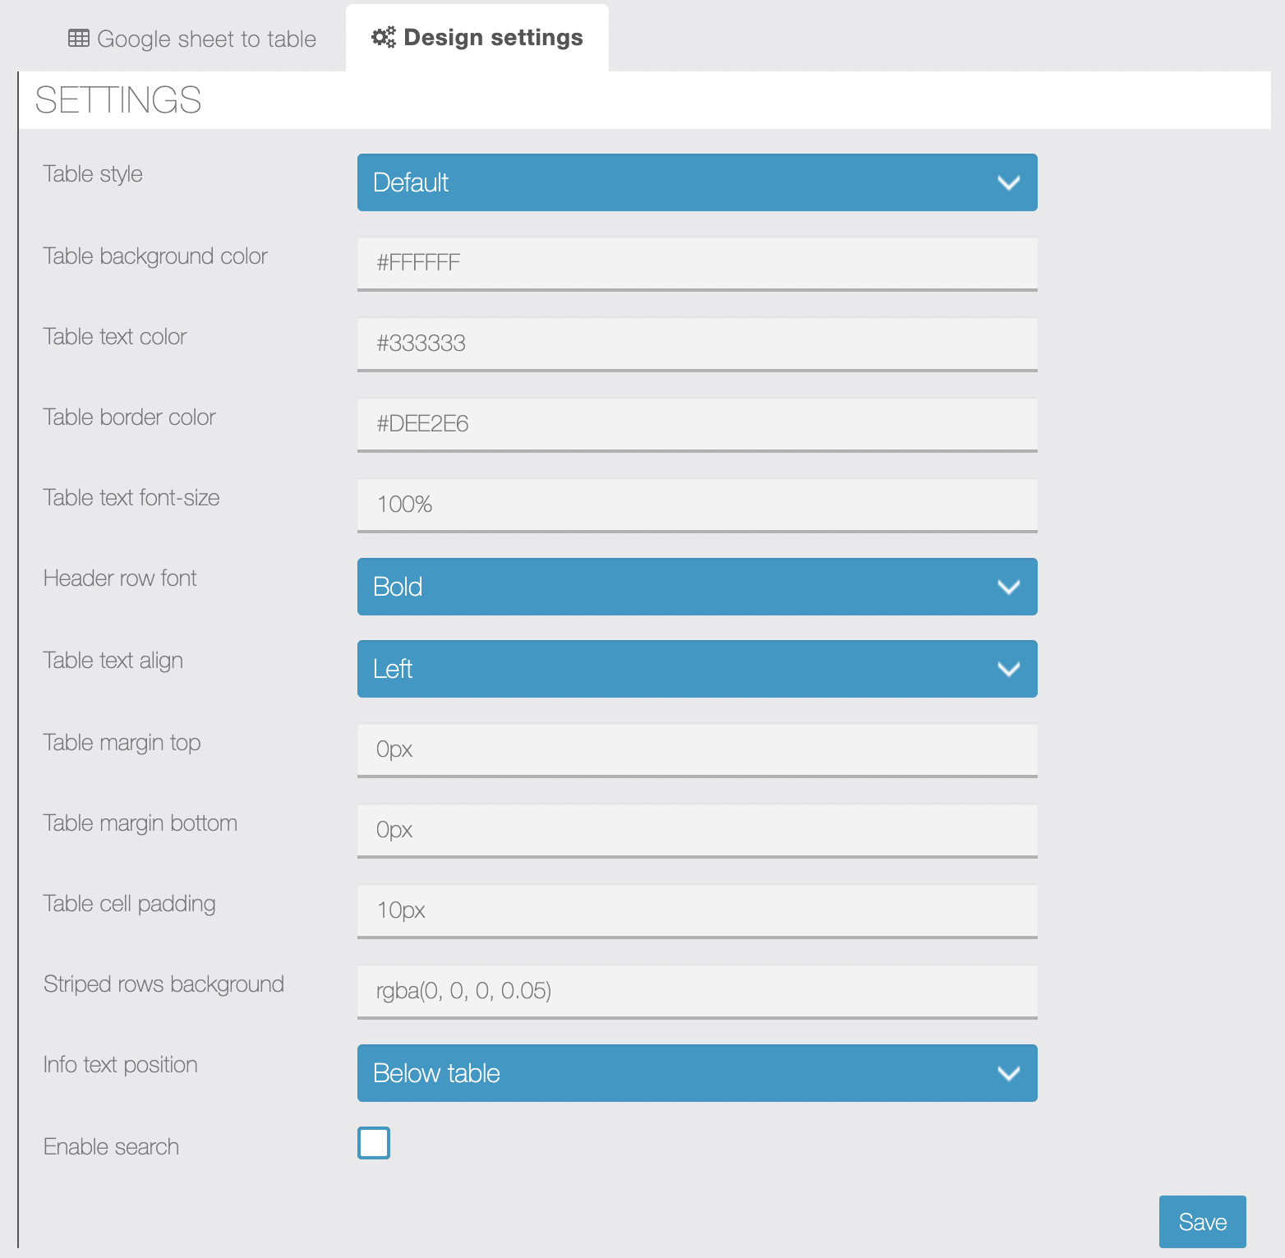
Task: Edit the Table border color field
Action: coord(697,424)
